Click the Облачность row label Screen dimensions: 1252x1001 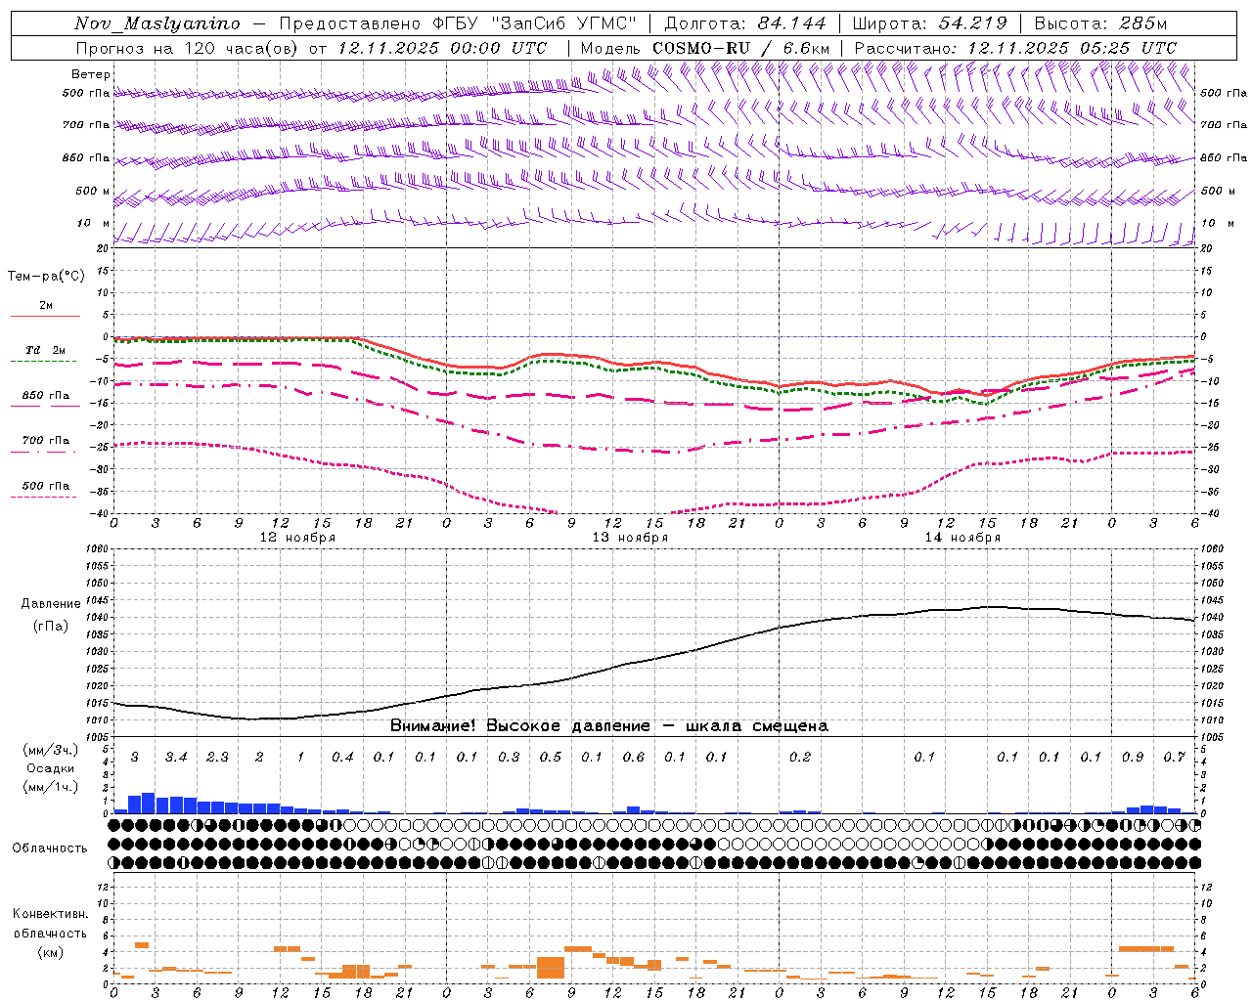pos(50,849)
